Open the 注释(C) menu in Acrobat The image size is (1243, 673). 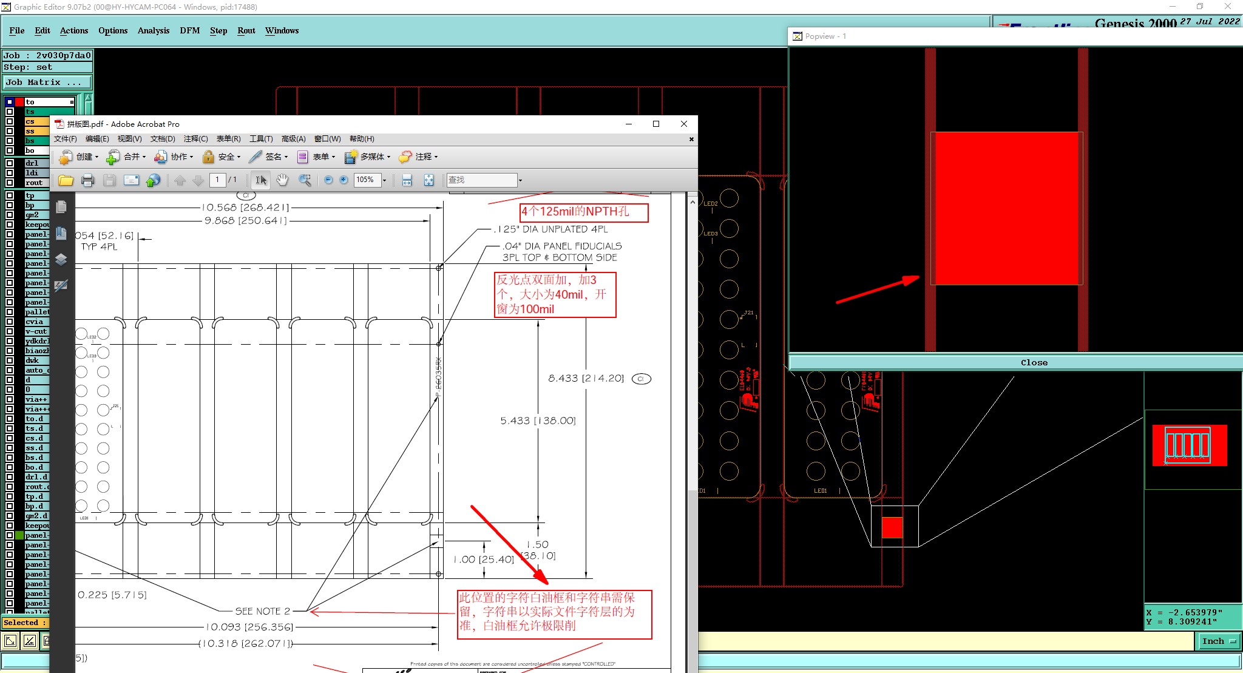[195, 139]
